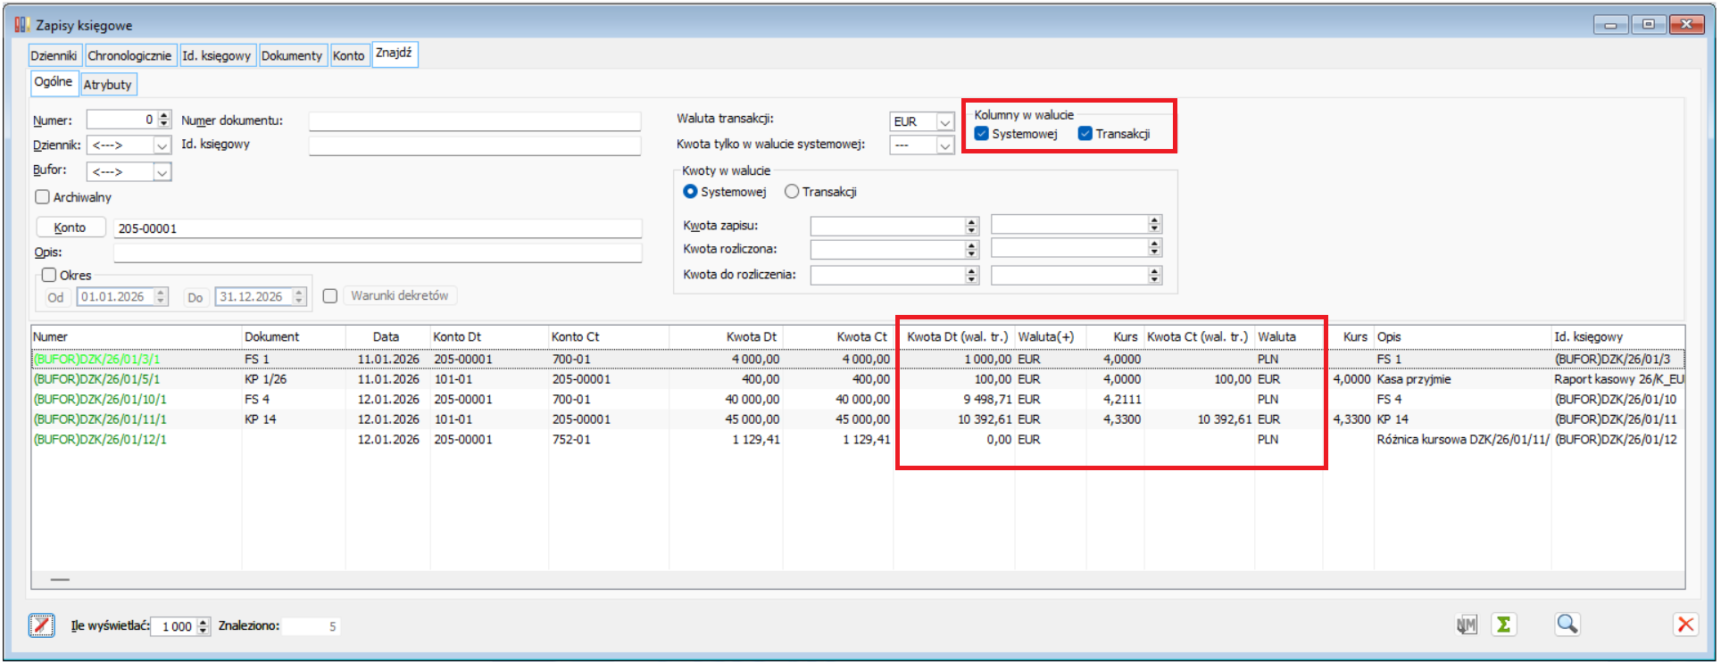Image resolution: width=1721 pixels, height=662 pixels.
Task: Uncheck Systemowej in Kolumny w walucie
Action: (x=982, y=134)
